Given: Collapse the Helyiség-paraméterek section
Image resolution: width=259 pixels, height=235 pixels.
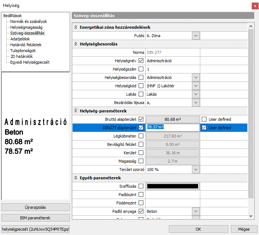Looking at the screenshot, I should (76, 111).
